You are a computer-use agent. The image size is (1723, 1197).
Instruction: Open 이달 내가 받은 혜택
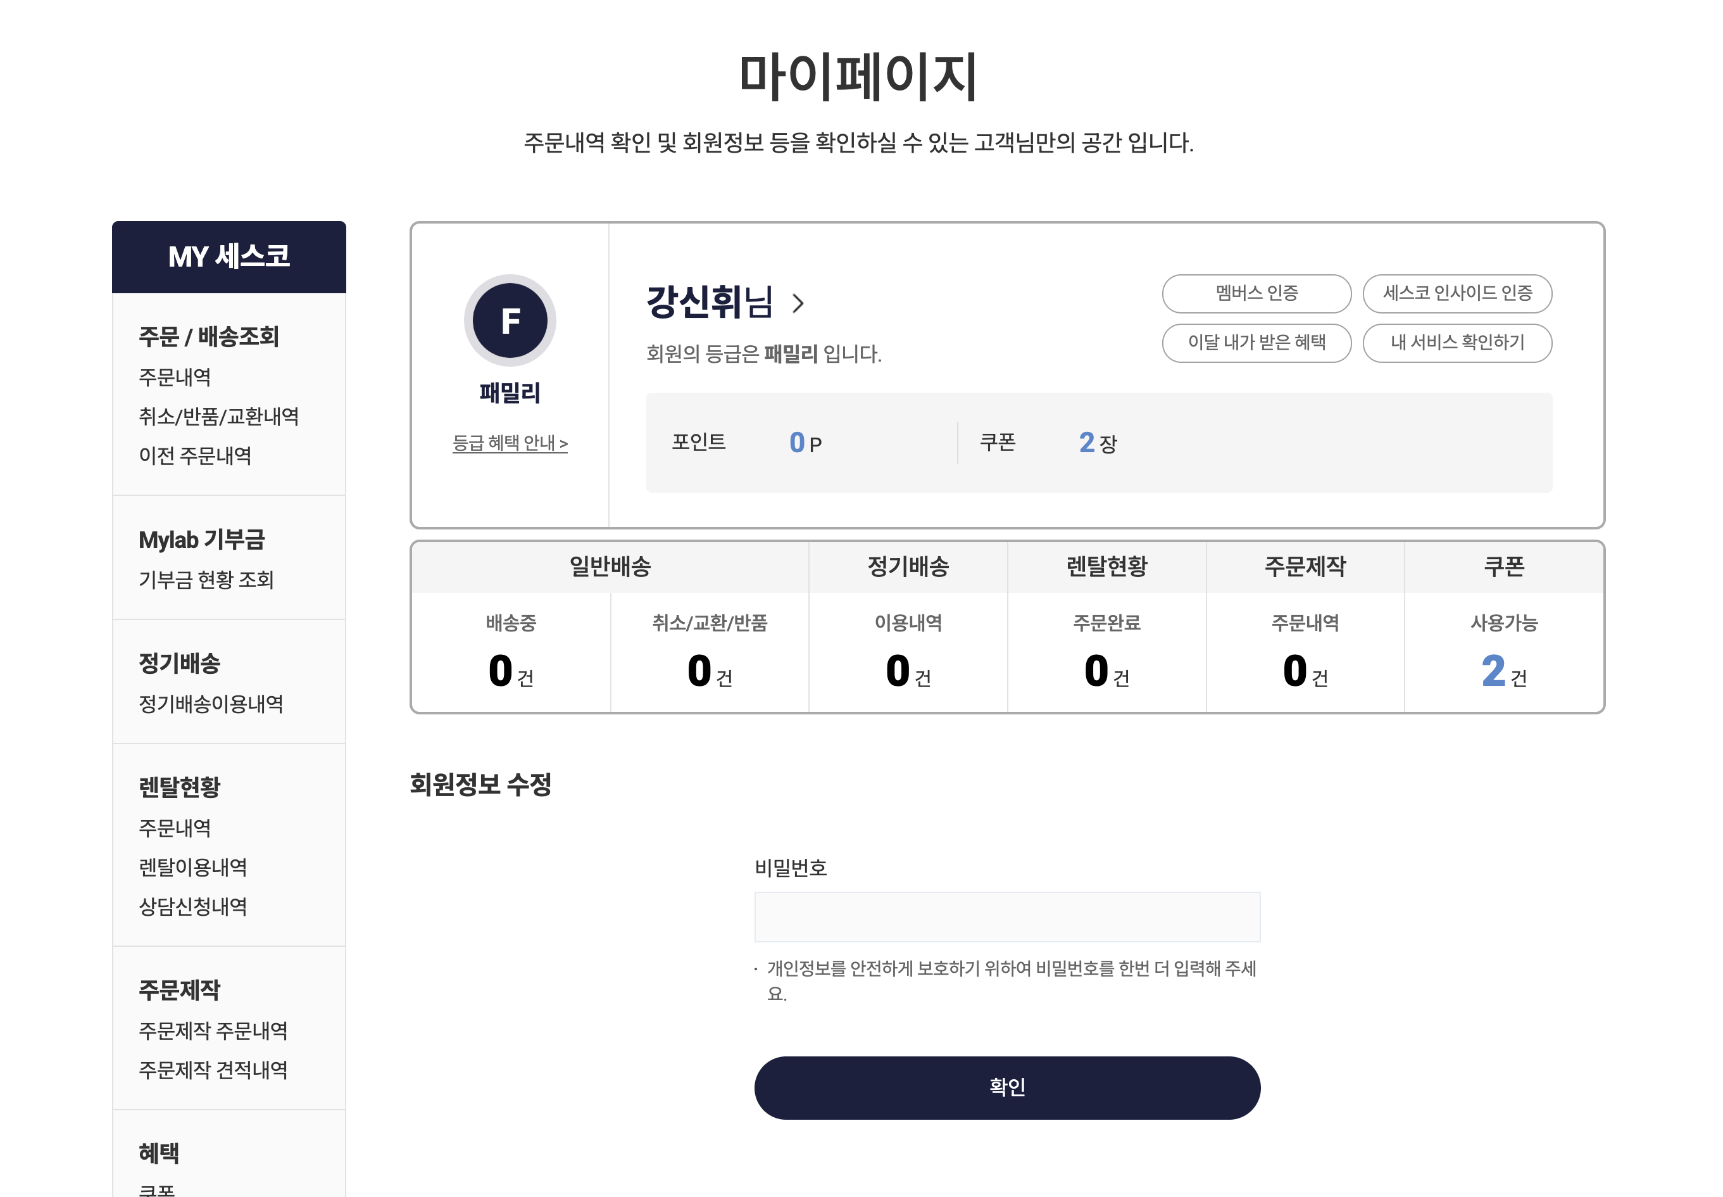1256,343
